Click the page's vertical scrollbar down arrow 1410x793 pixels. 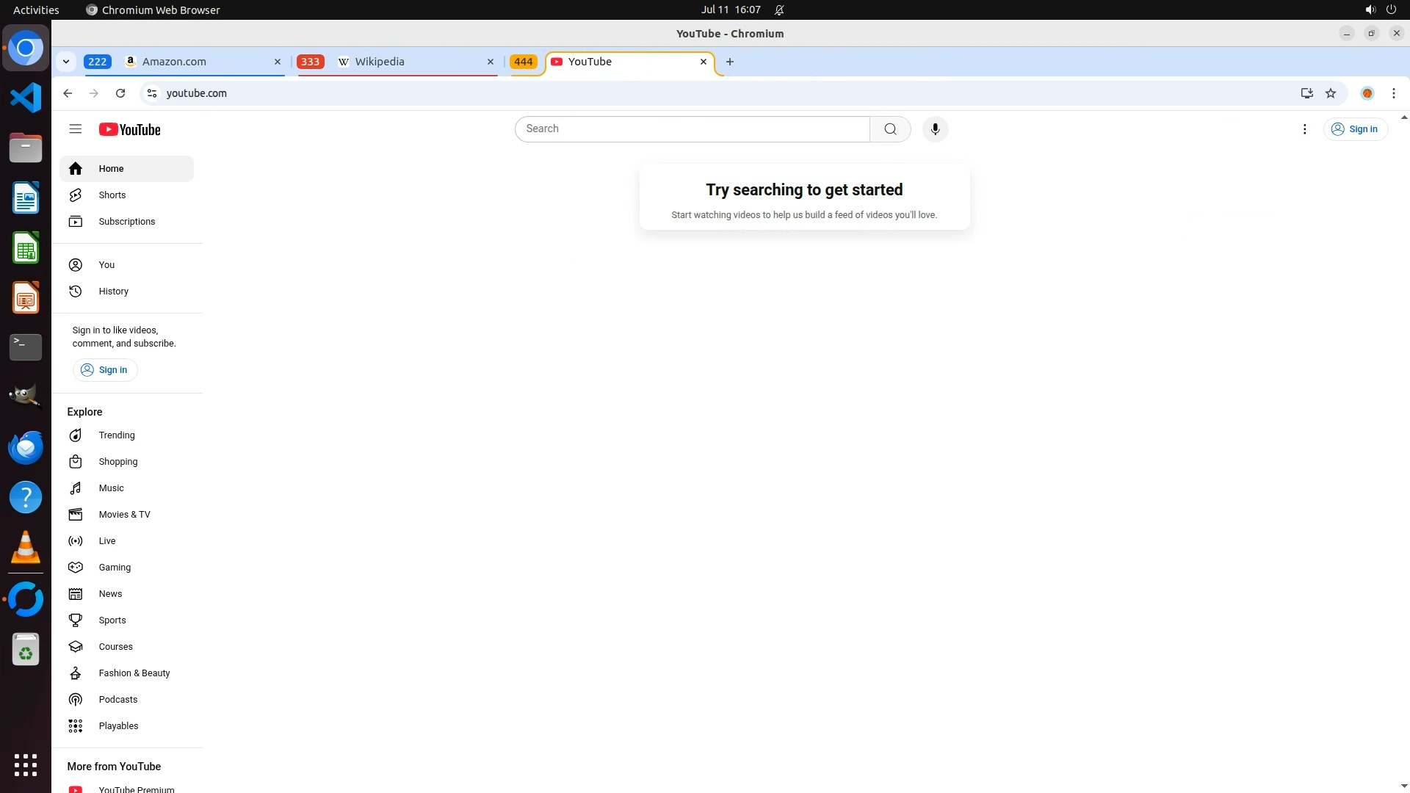pos(1404,786)
